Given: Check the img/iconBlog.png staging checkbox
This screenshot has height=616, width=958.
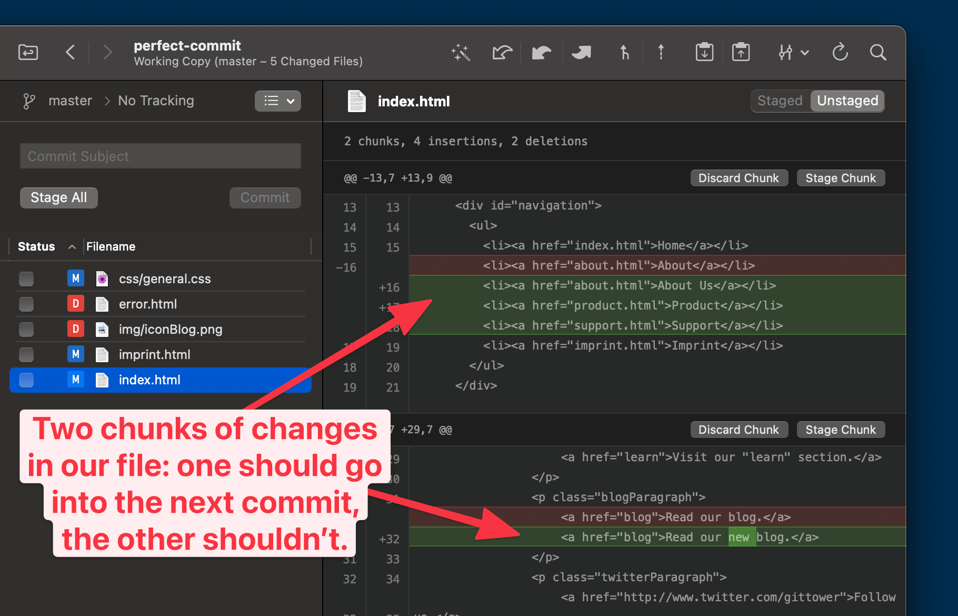Looking at the screenshot, I should tap(26, 329).
